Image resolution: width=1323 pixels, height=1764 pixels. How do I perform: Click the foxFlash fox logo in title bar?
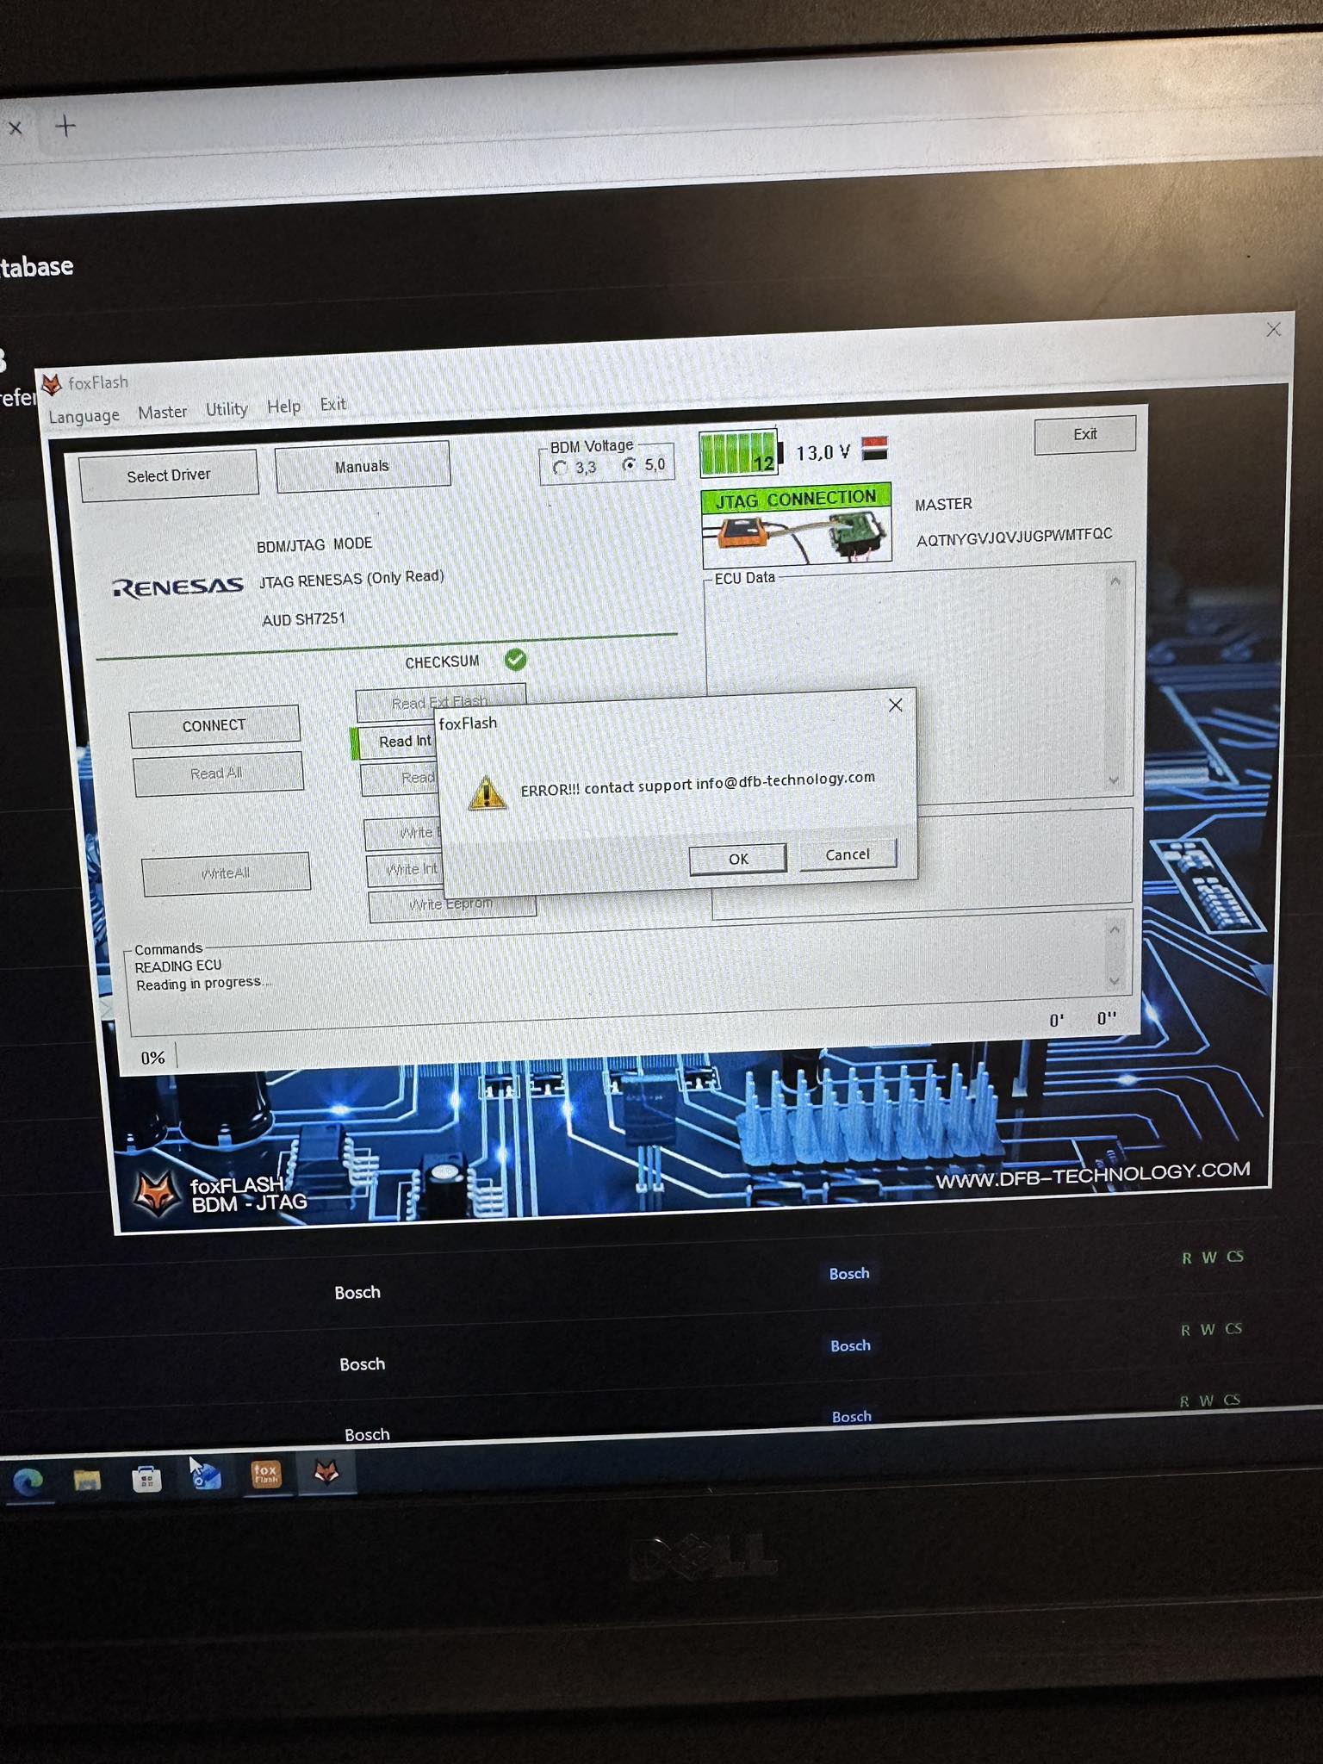click(x=52, y=383)
